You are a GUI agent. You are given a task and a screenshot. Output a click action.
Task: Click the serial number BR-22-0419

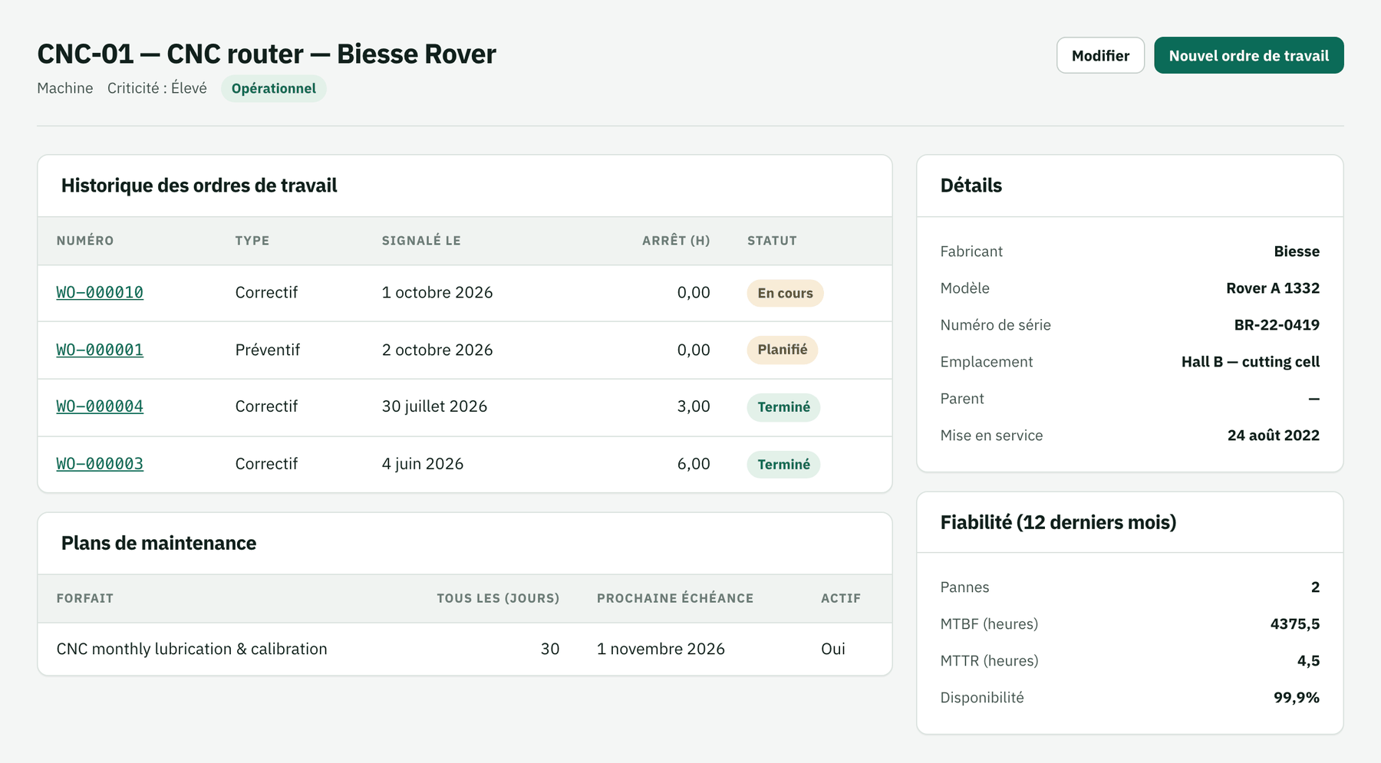tap(1277, 325)
